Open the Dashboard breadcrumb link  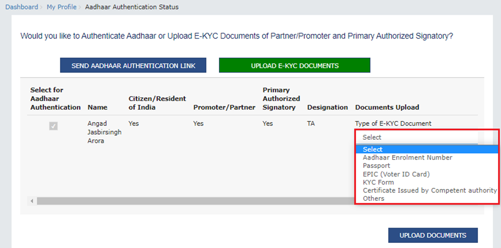click(22, 7)
